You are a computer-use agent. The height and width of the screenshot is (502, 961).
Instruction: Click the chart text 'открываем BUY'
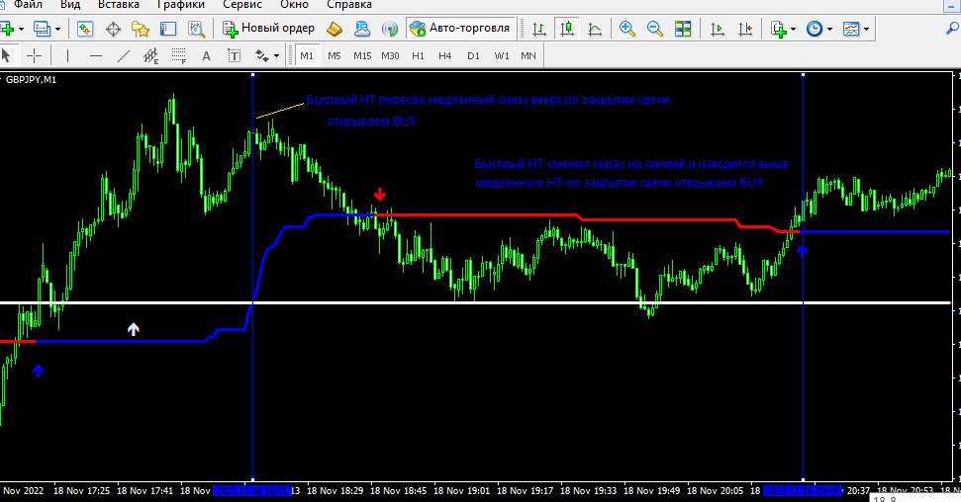pyautogui.click(x=371, y=122)
